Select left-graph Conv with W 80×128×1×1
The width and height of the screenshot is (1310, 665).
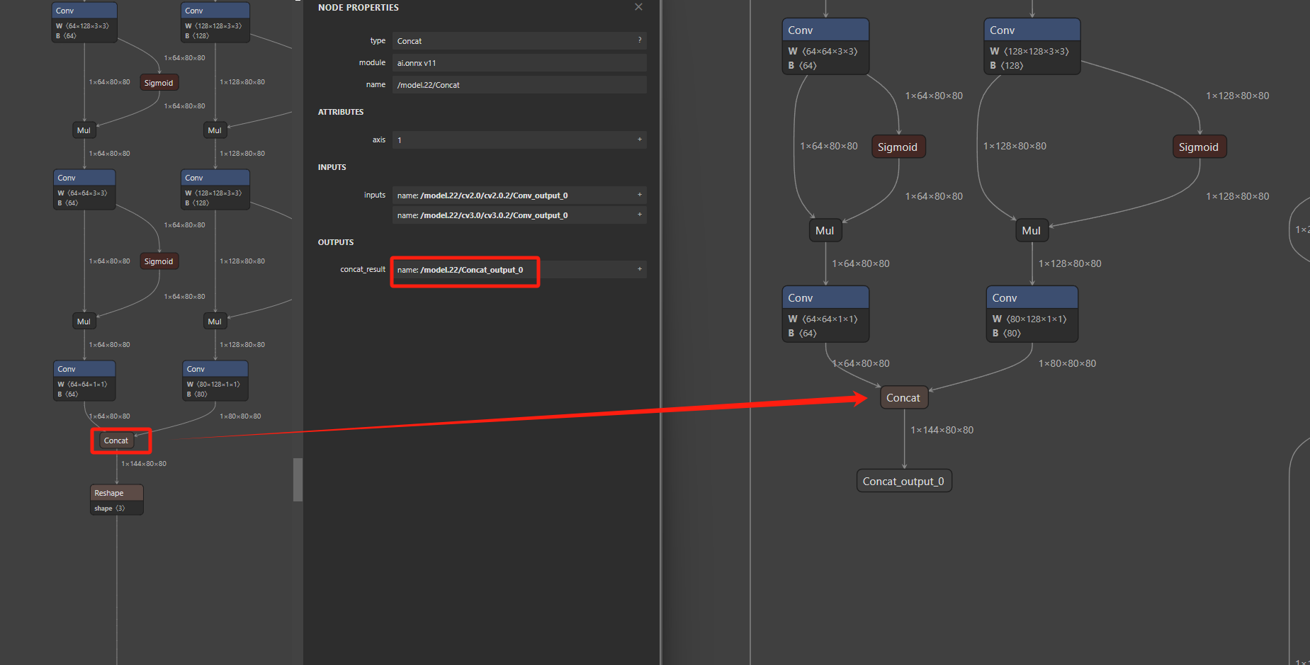pos(215,380)
